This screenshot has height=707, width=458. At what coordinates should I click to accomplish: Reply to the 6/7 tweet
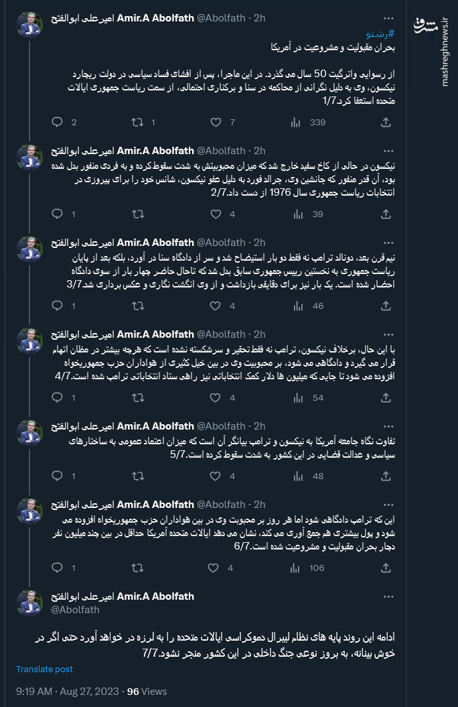click(57, 568)
